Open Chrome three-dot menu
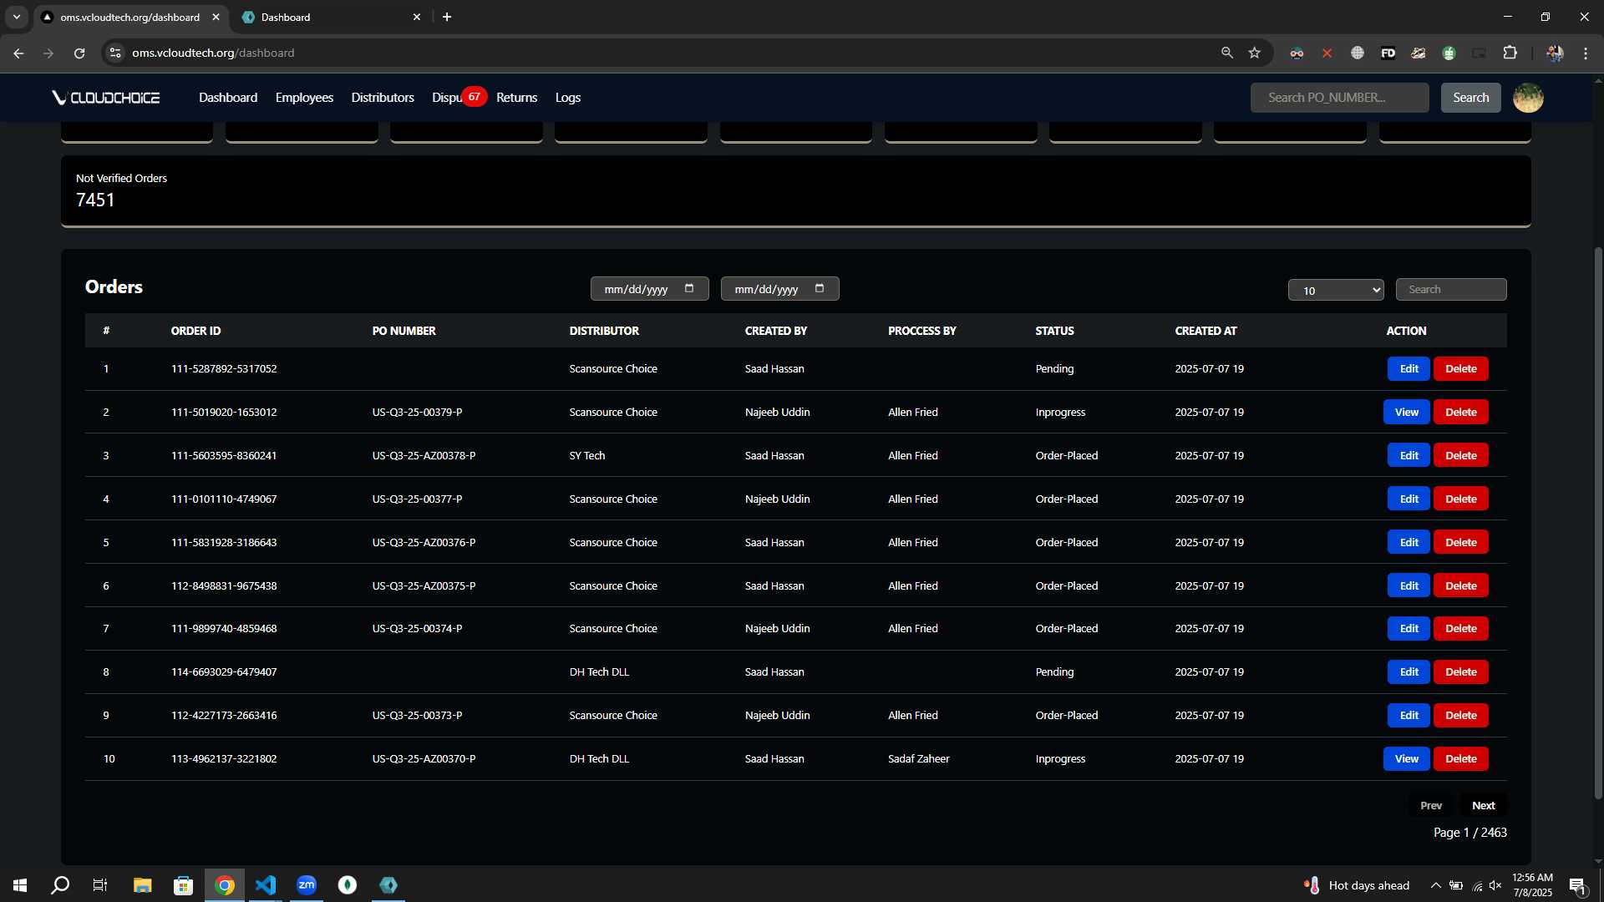Screen dimensions: 1604x902 coord(1586,53)
